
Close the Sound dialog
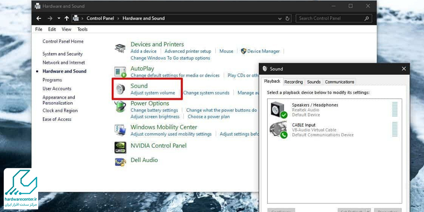point(404,69)
